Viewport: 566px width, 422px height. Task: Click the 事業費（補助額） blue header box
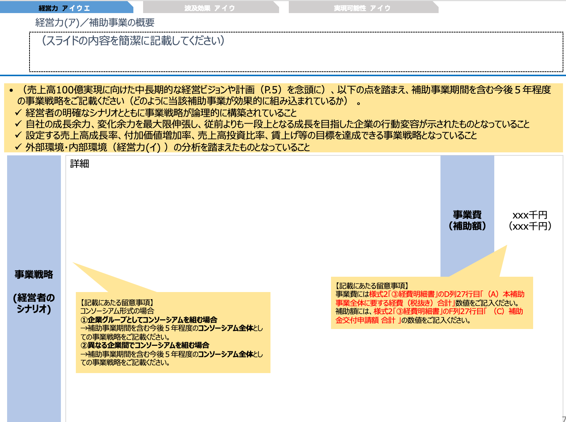pyautogui.click(x=467, y=220)
